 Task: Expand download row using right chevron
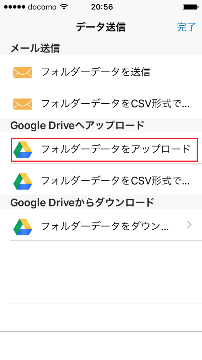(x=189, y=225)
